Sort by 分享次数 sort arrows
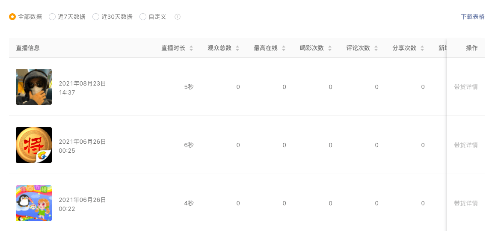 point(422,48)
